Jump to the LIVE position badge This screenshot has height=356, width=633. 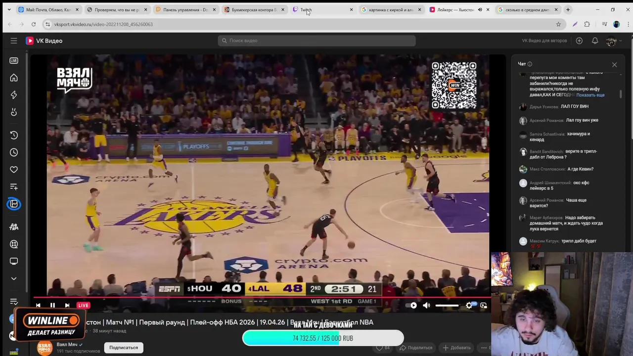pyautogui.click(x=83, y=305)
